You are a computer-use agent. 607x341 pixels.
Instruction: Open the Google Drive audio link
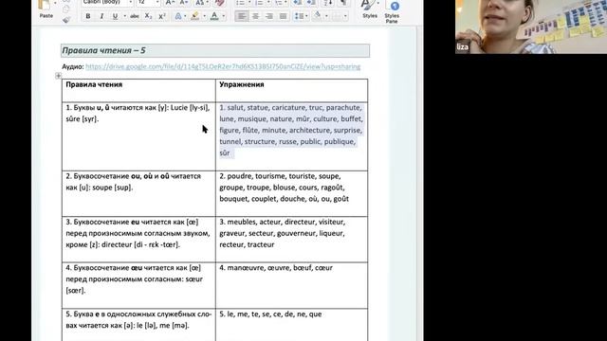tap(223, 66)
